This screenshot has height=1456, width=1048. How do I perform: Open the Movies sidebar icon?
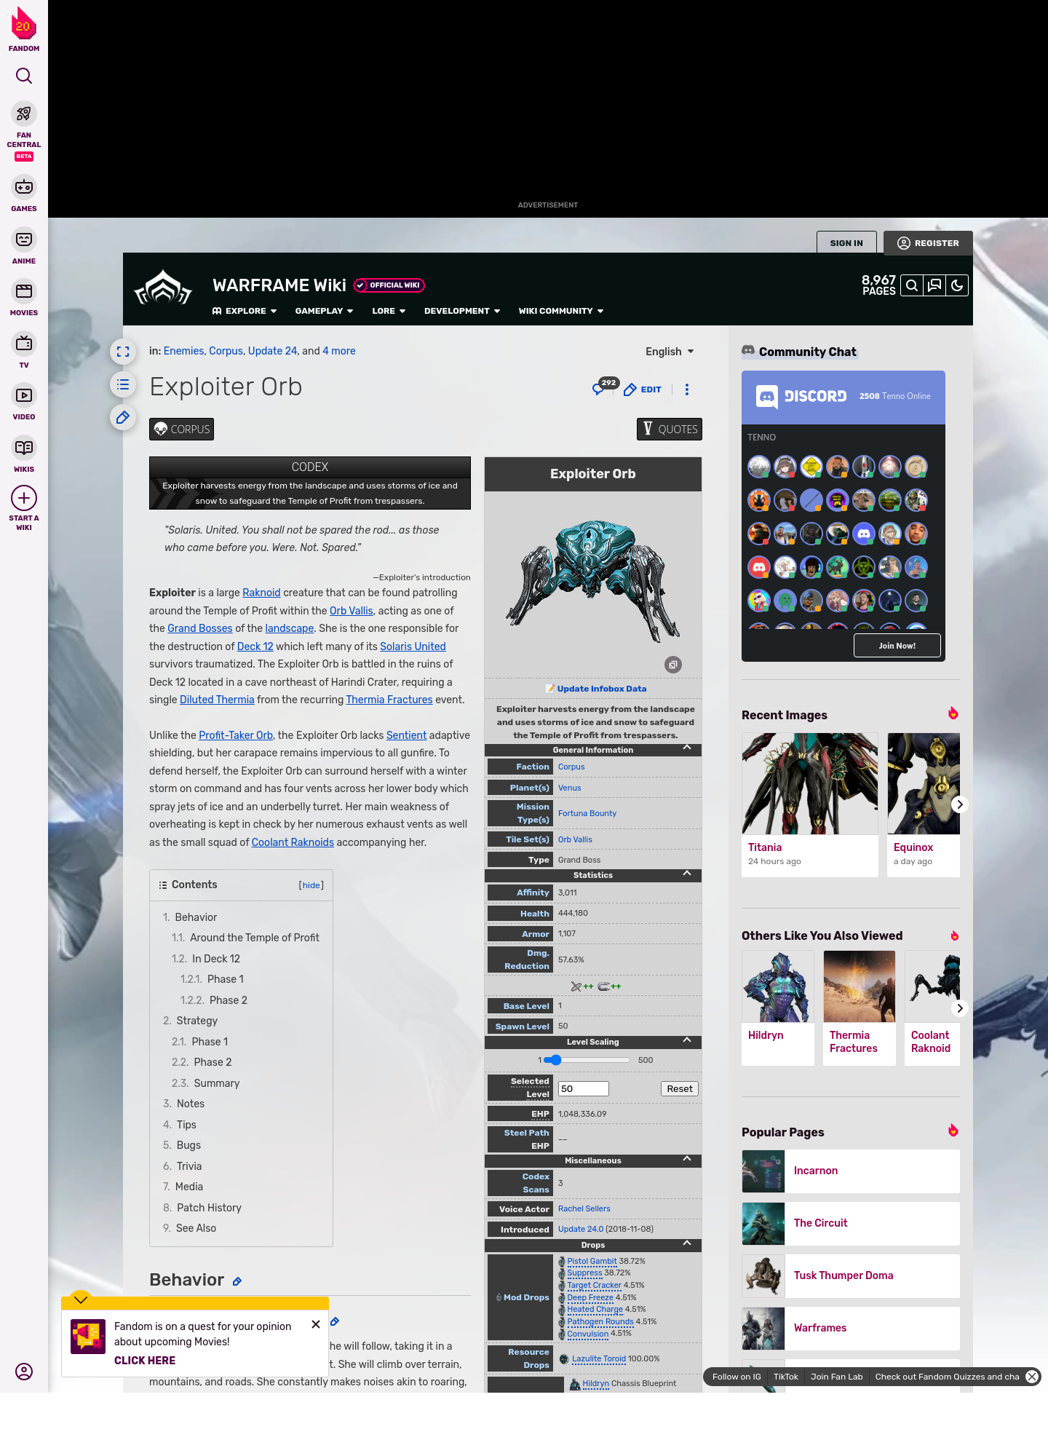(x=24, y=291)
